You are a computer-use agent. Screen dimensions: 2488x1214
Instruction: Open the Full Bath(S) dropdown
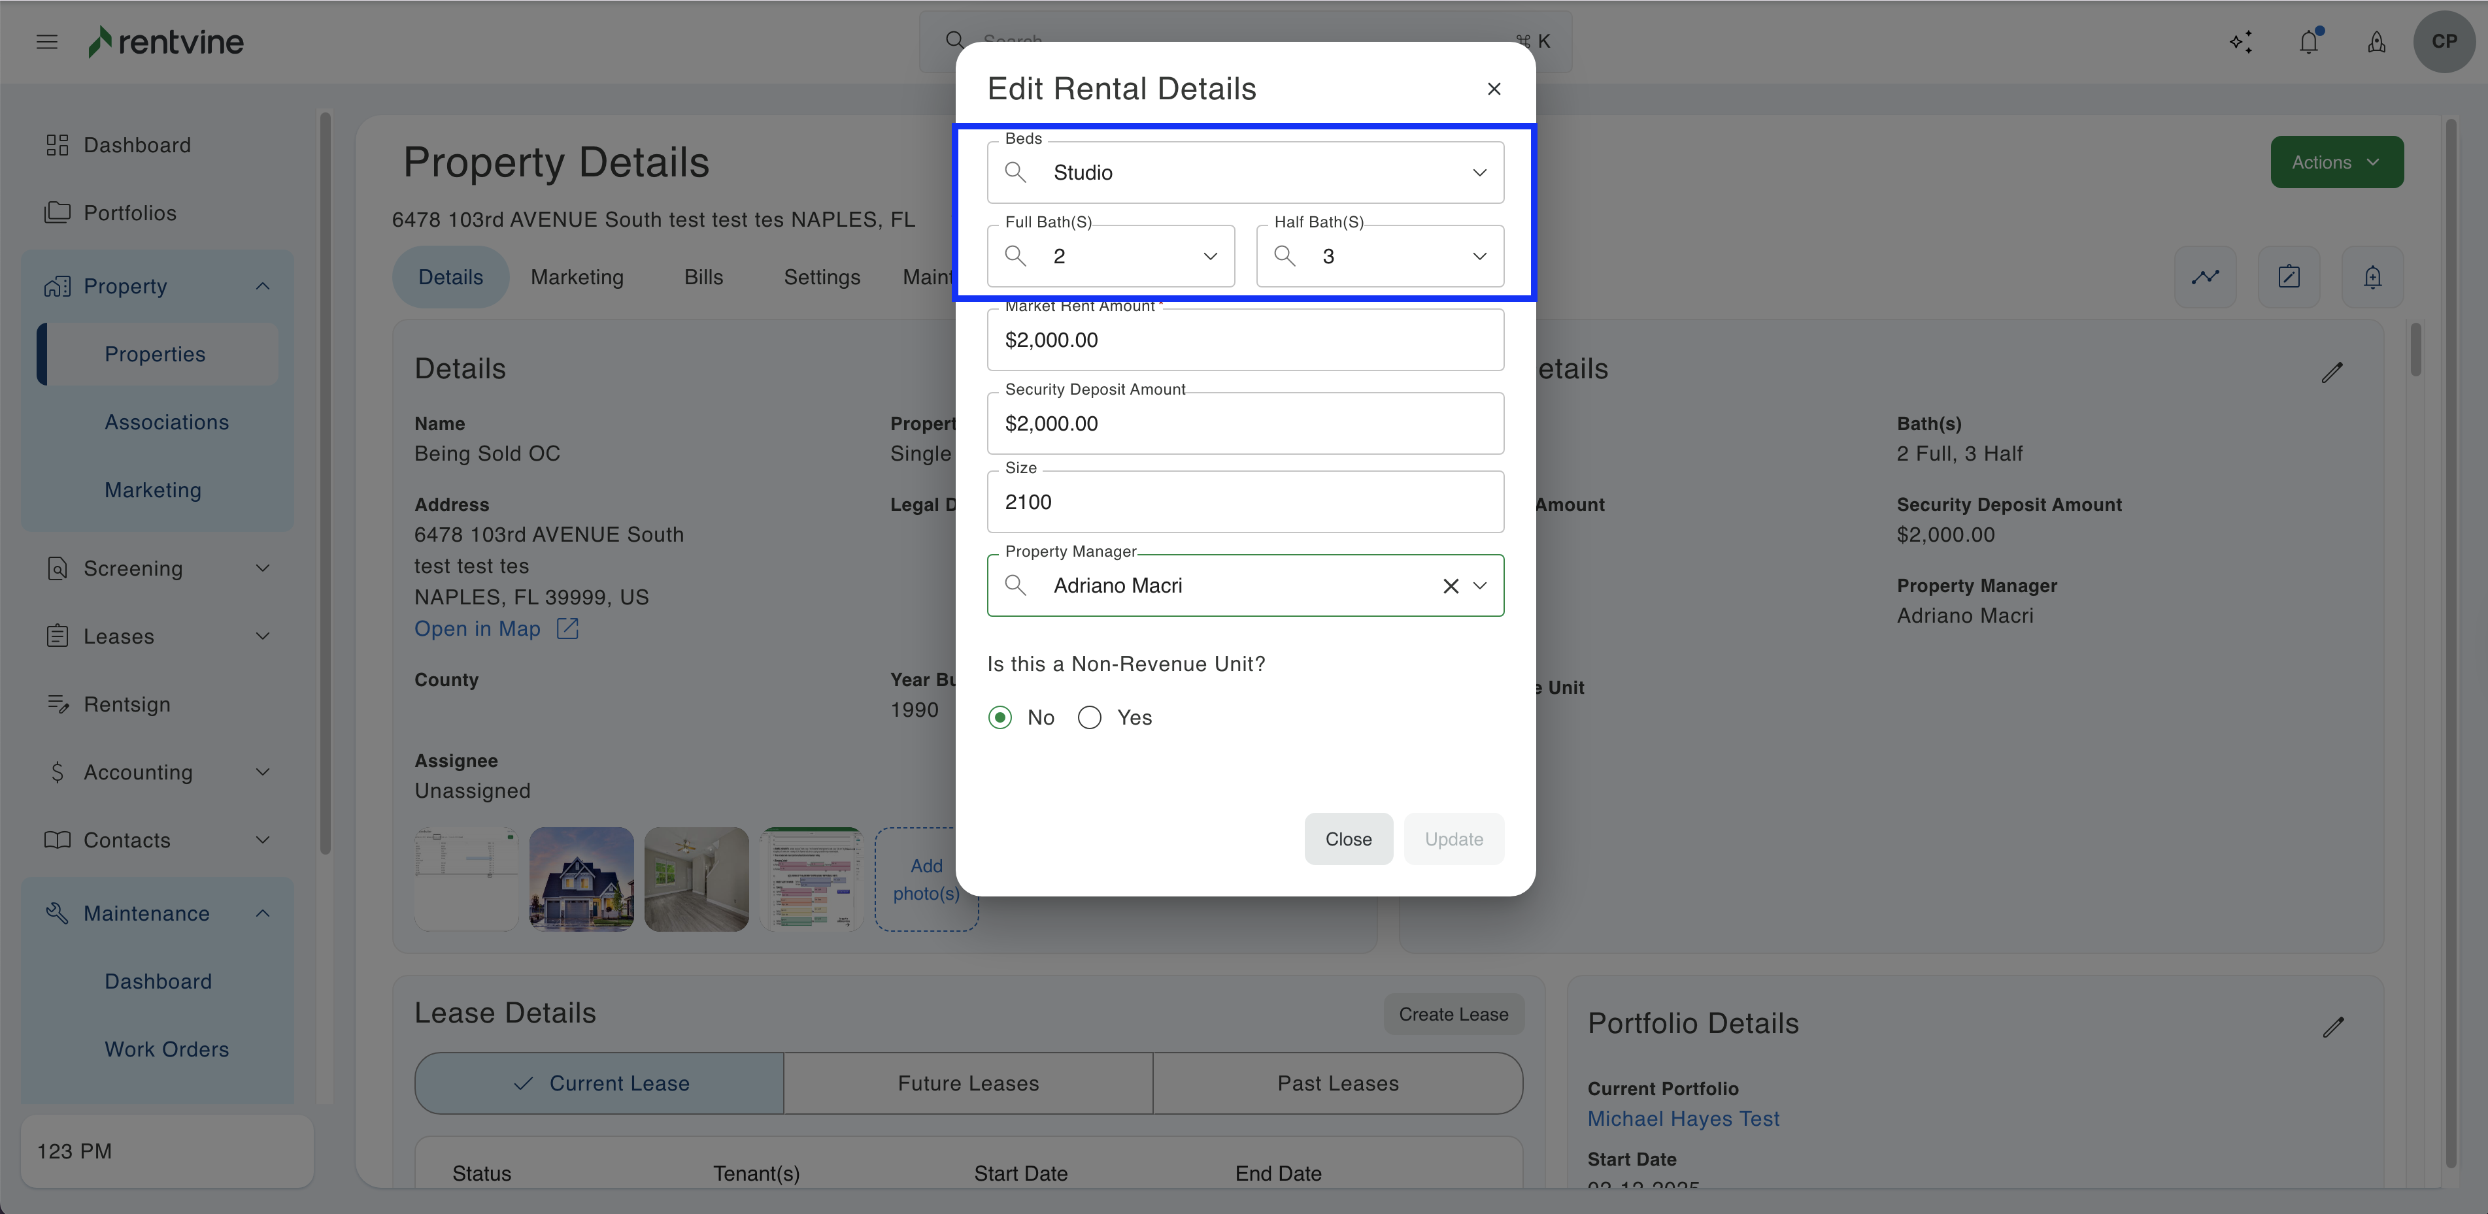[x=1111, y=255]
